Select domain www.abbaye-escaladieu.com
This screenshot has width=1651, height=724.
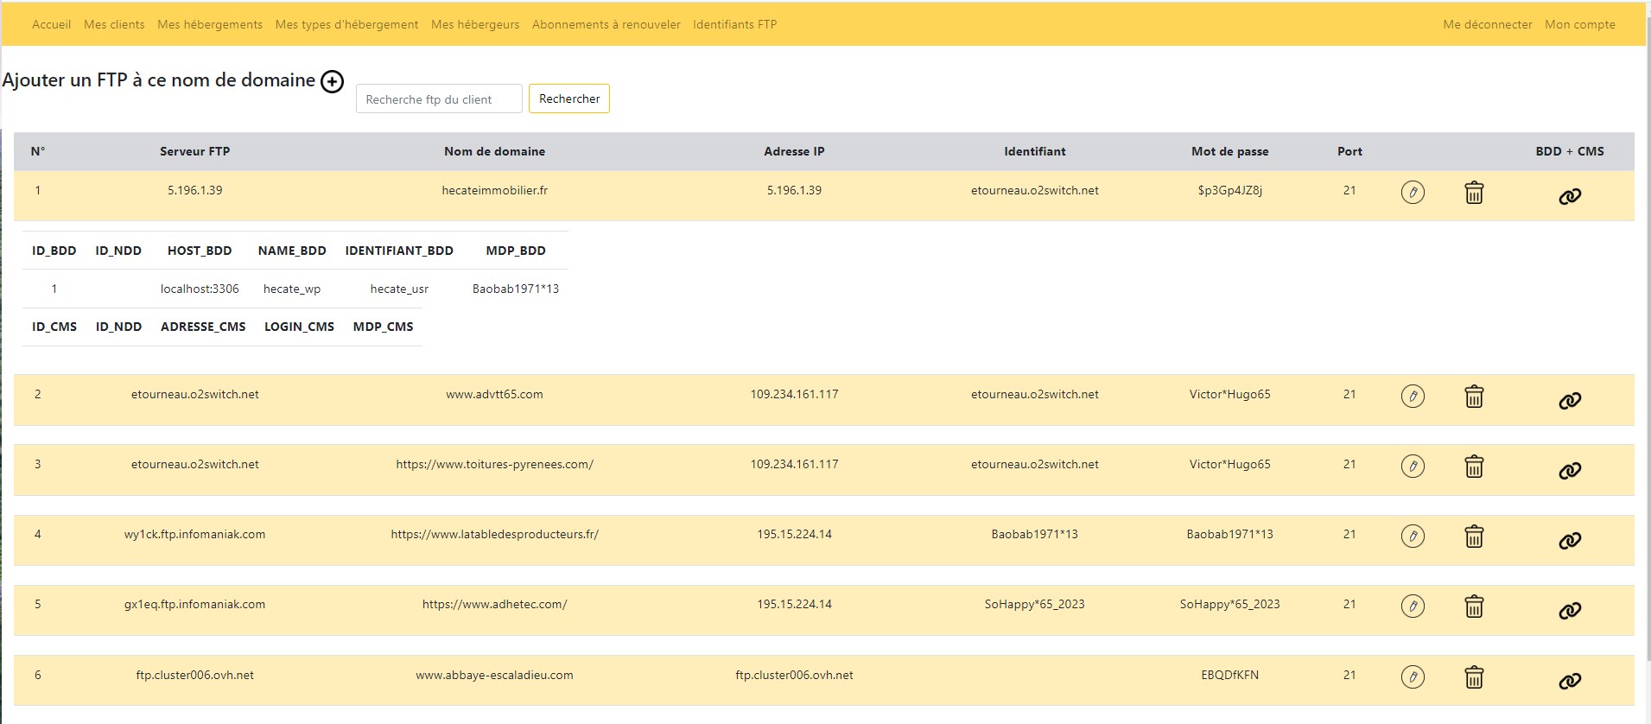[494, 675]
